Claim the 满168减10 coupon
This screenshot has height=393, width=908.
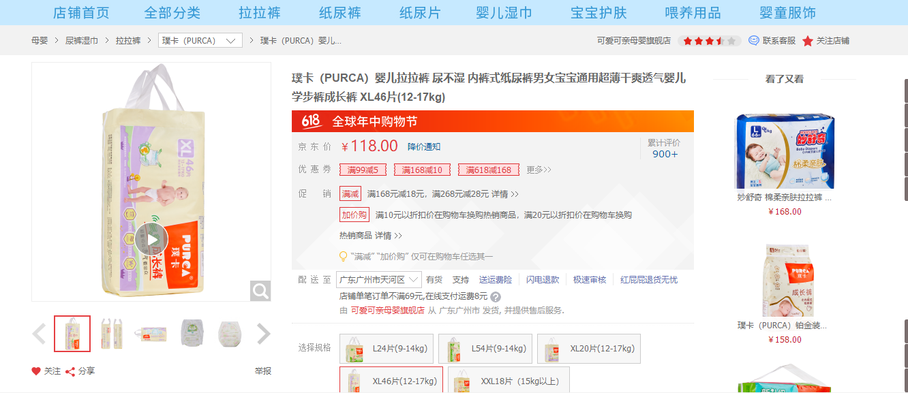coord(422,170)
